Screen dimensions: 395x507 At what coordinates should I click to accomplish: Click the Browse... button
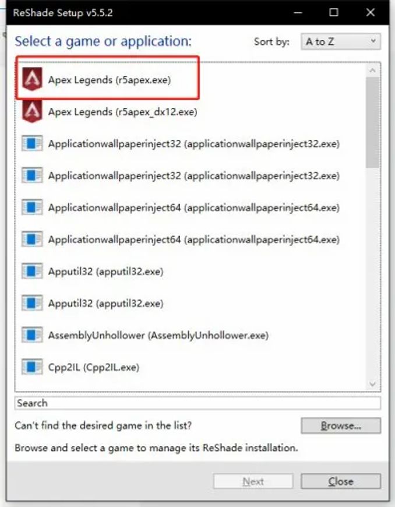point(341,425)
